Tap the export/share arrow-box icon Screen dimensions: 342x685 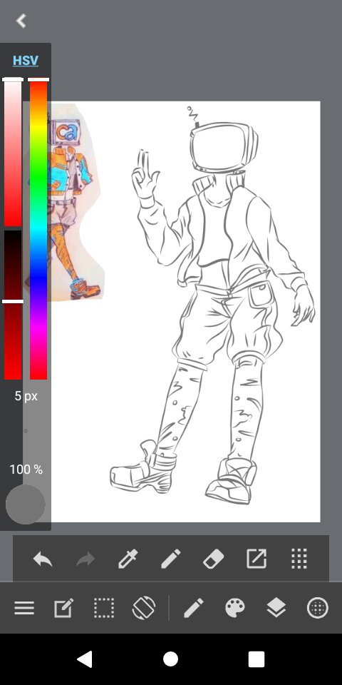click(256, 559)
